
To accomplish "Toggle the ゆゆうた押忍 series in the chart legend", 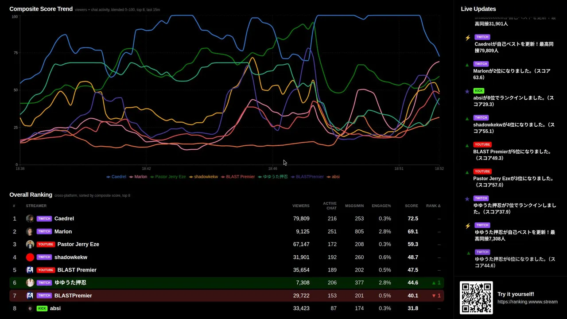I will pyautogui.click(x=273, y=177).
